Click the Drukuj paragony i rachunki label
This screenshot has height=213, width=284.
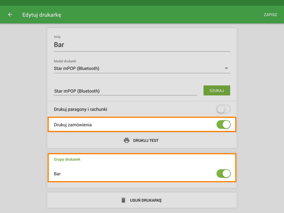click(x=81, y=109)
